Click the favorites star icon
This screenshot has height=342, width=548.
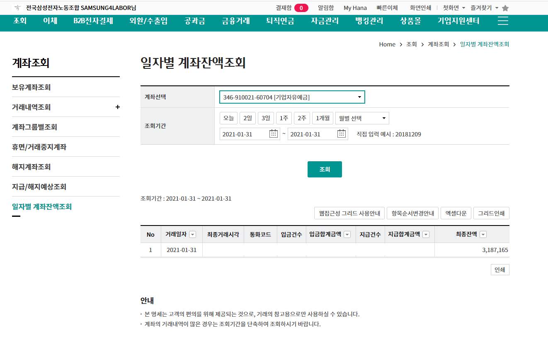click(505, 8)
